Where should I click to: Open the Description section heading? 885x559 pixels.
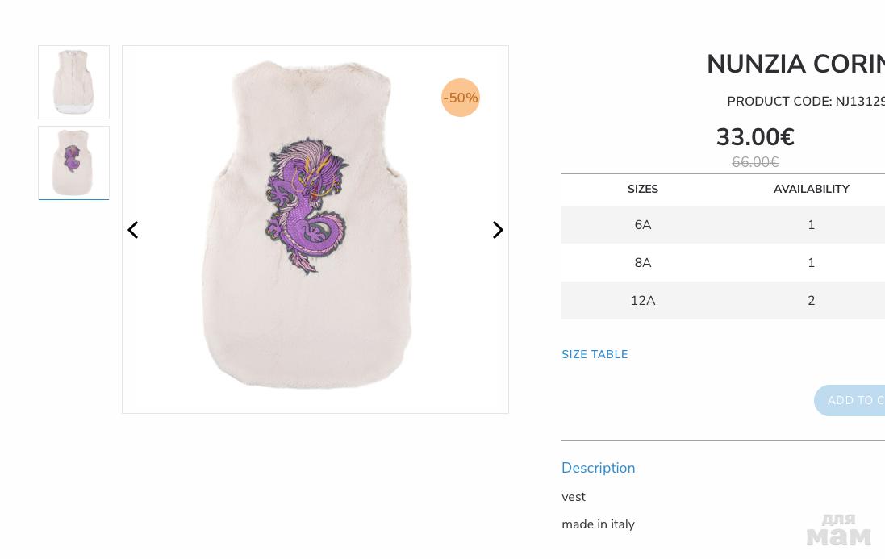[598, 468]
